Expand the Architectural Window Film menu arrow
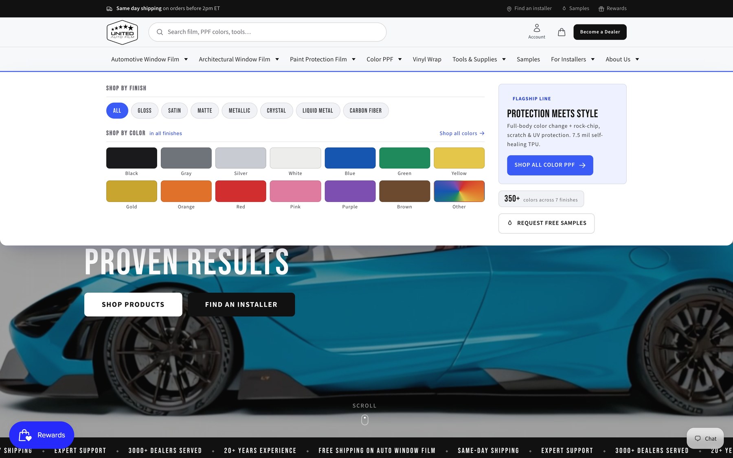The image size is (733, 458). [x=277, y=59]
